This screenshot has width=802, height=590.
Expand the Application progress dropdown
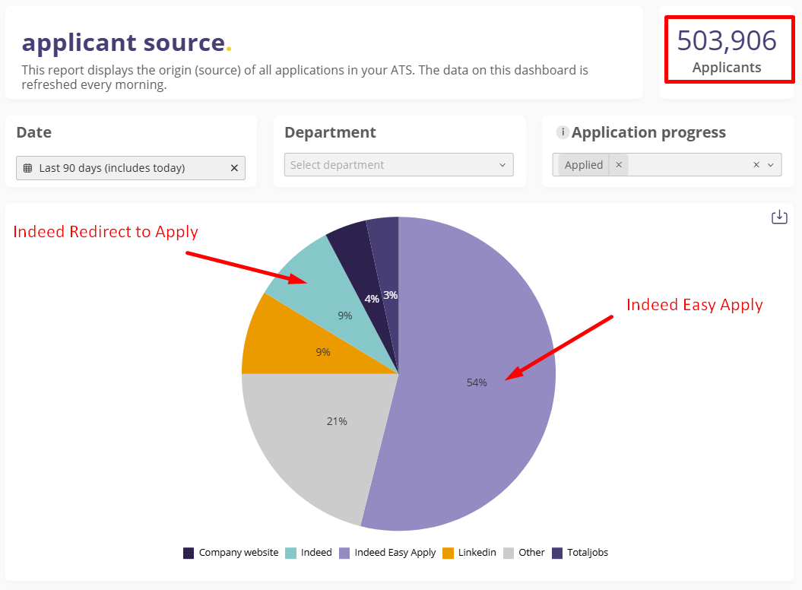771,165
